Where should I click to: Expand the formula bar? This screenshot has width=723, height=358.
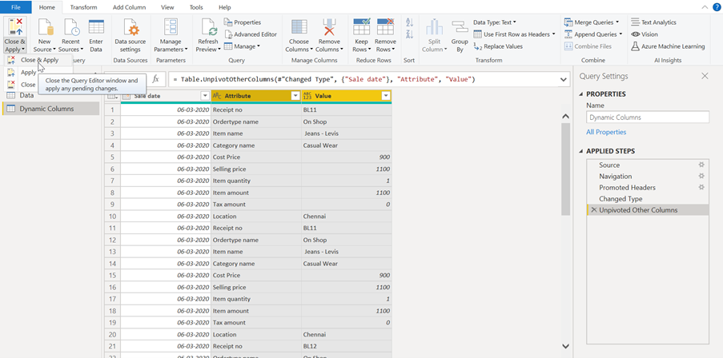pos(563,80)
